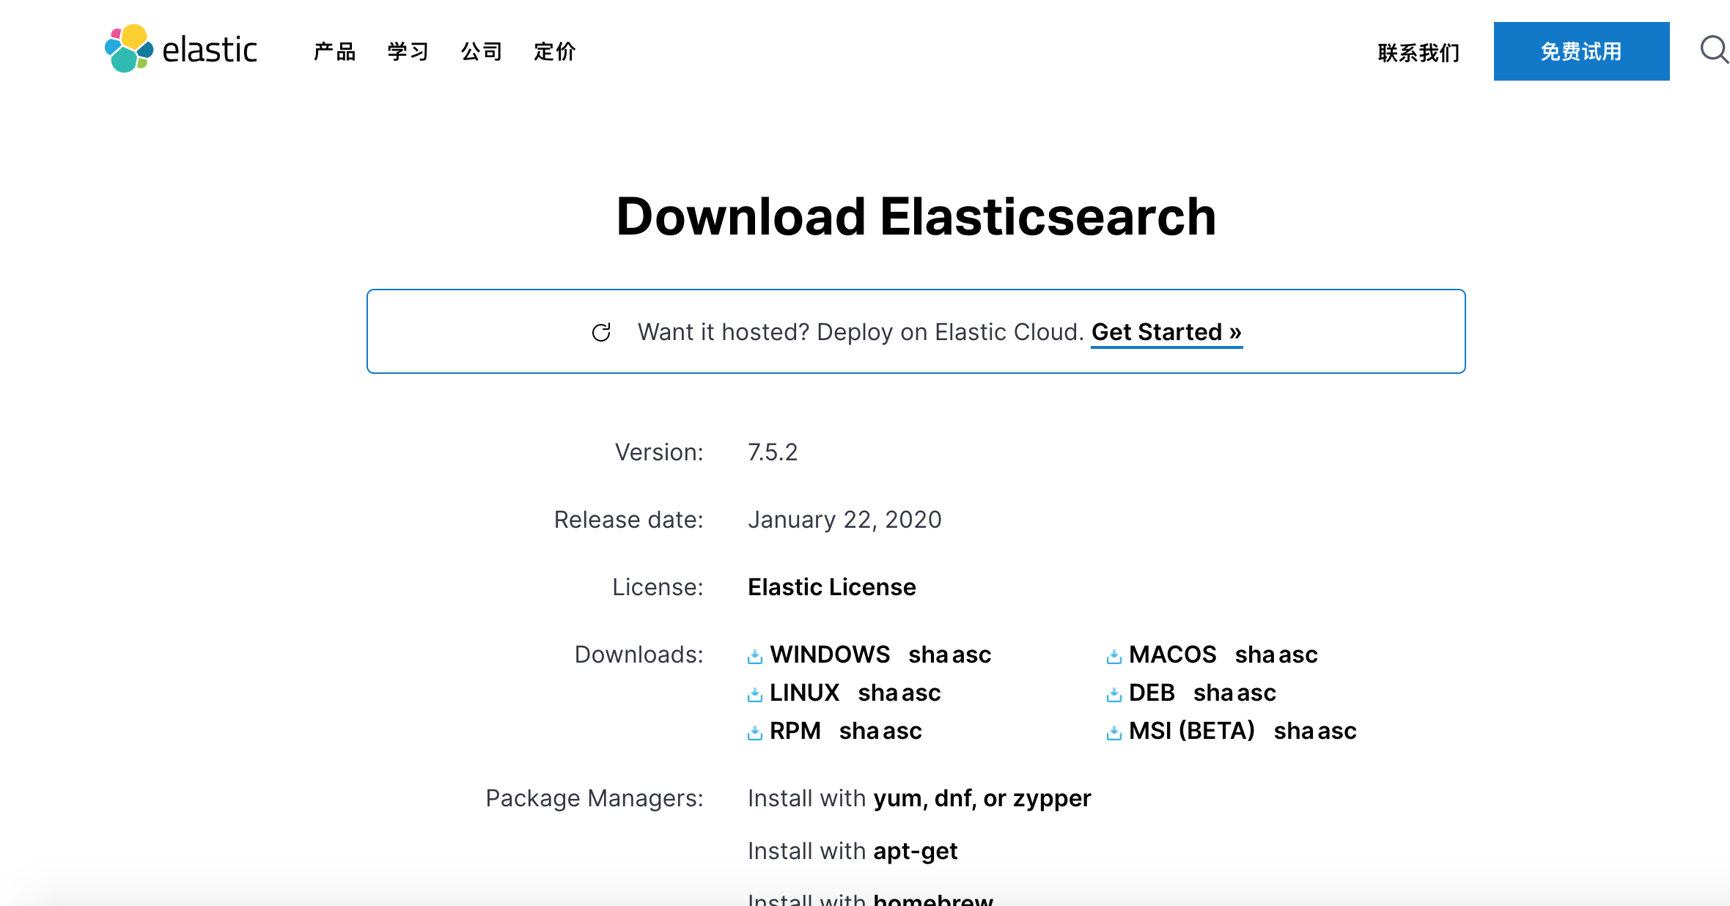Open the asc link next to MACOS
Screen dimensions: 1730x906
[1298, 655]
